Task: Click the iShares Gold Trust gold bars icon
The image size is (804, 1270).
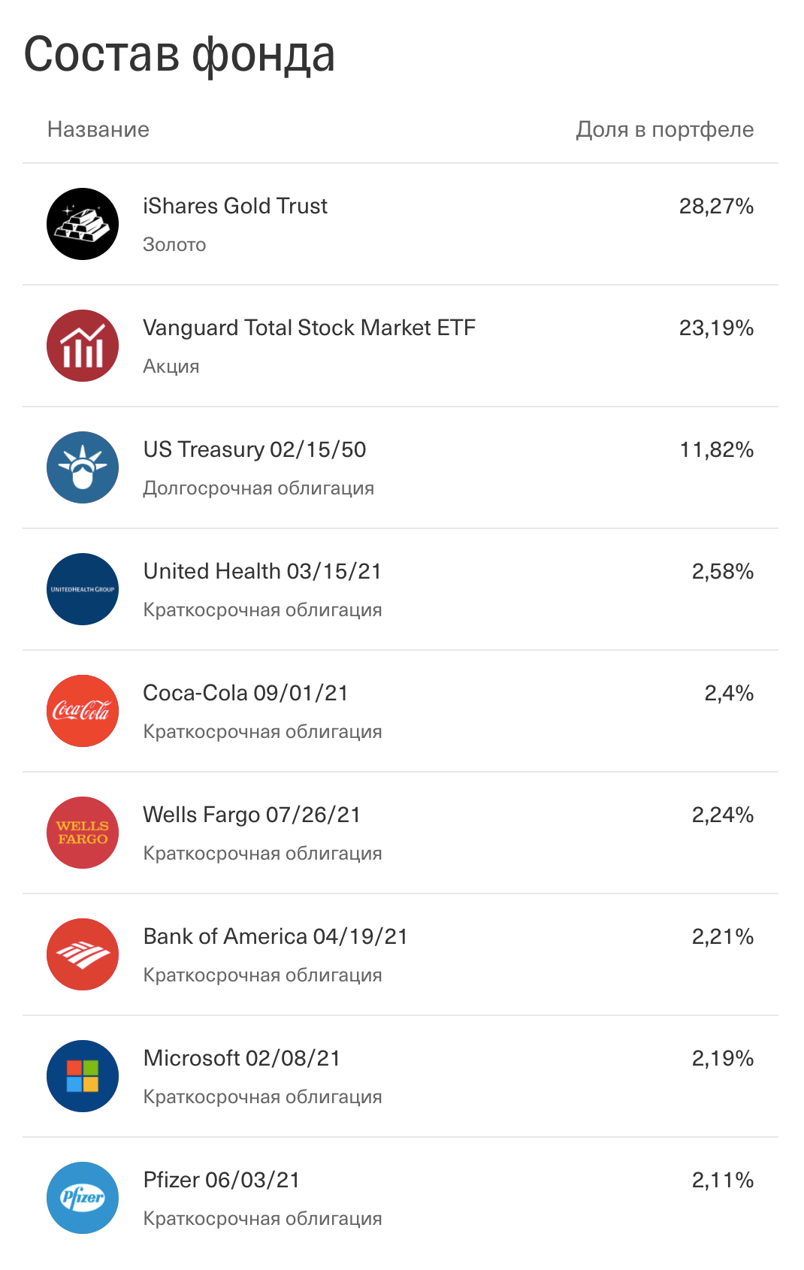Action: pos(83,224)
